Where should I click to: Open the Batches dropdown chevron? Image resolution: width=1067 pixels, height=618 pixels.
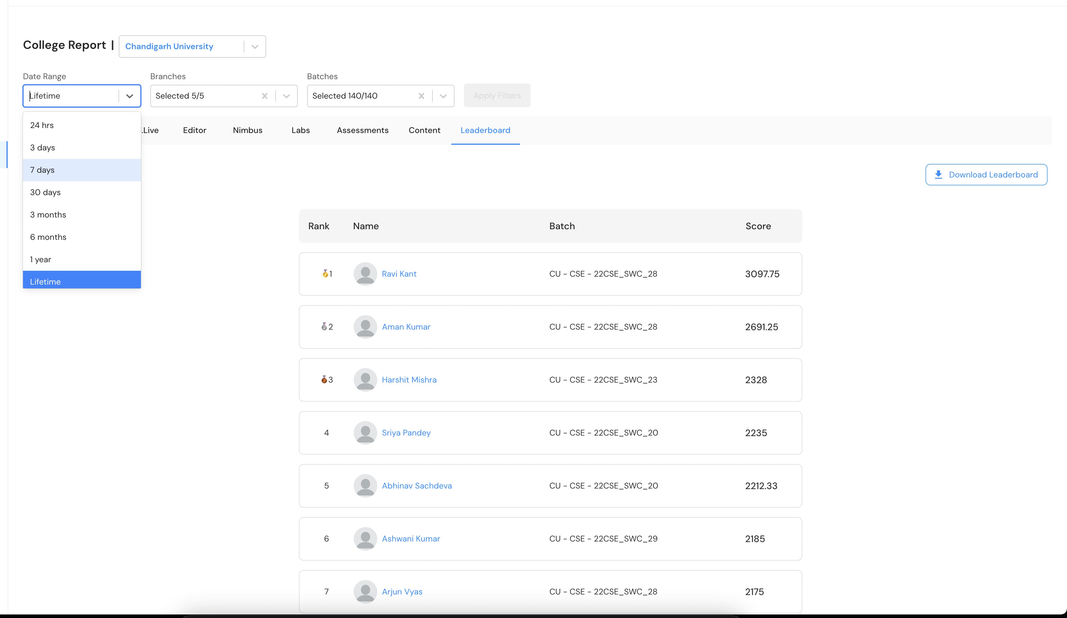(443, 96)
